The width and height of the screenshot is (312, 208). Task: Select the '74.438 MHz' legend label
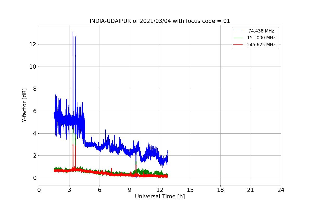click(261, 31)
